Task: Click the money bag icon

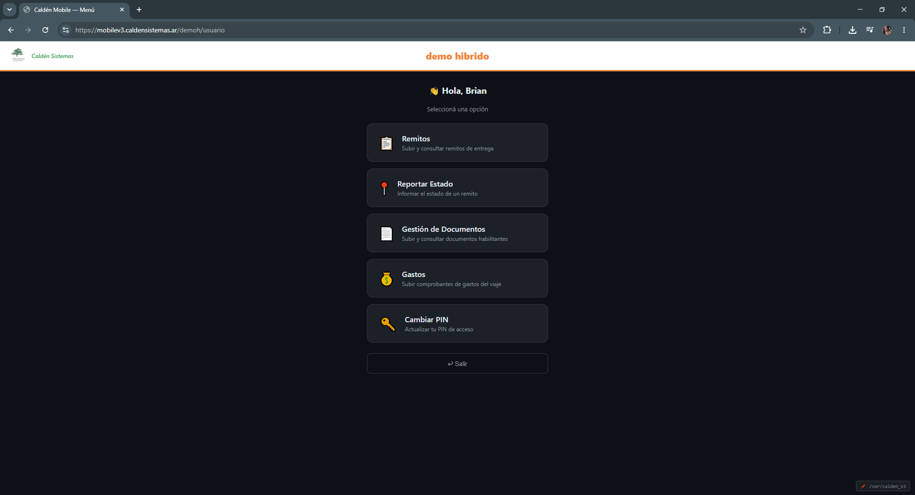Action: (x=386, y=279)
